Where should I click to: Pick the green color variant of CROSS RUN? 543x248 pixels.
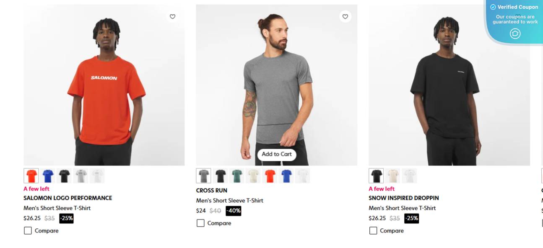237,176
